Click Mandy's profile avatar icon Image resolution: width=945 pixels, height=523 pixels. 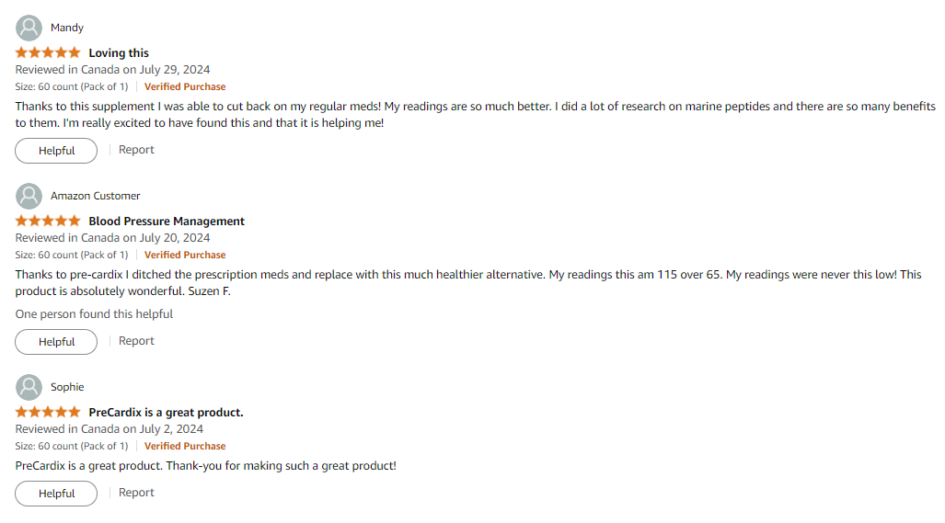click(x=29, y=28)
